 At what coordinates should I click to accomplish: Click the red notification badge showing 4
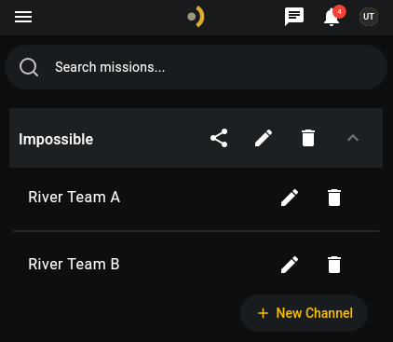coord(339,12)
